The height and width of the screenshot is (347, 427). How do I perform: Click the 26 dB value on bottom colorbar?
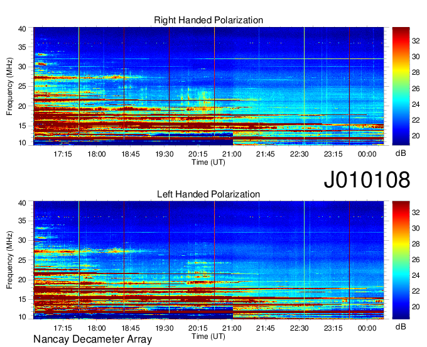pos(416,260)
